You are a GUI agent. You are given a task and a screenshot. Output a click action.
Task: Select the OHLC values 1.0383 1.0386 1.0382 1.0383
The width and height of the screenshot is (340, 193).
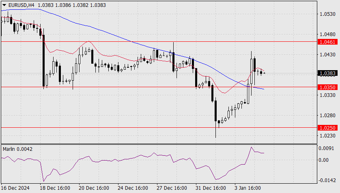click(x=72, y=5)
